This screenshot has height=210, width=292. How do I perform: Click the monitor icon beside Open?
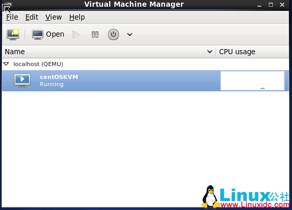pyautogui.click(x=38, y=35)
